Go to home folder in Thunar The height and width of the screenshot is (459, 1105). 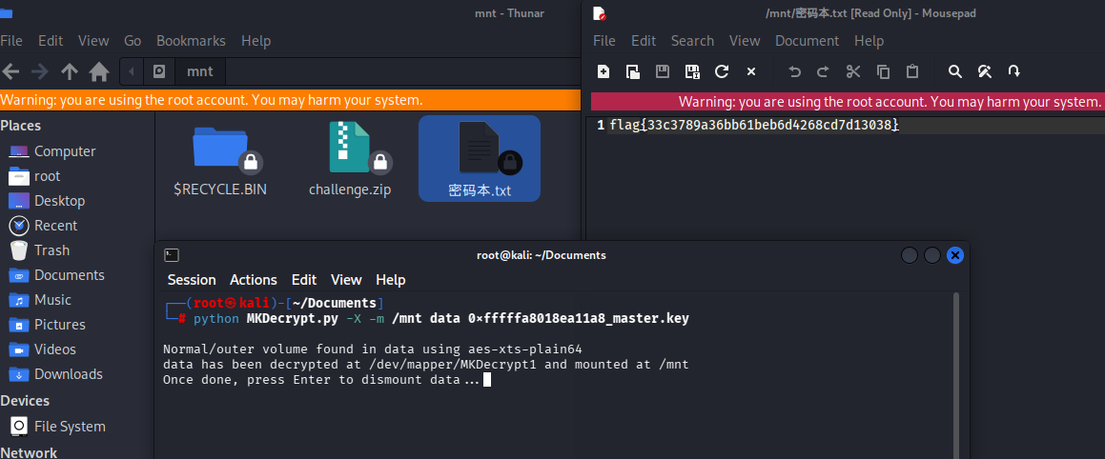tap(98, 71)
